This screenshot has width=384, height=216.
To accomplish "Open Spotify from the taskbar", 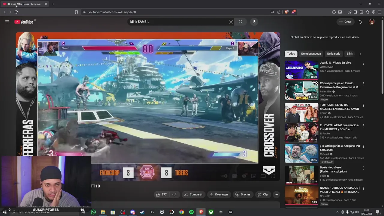I will 191,212.
